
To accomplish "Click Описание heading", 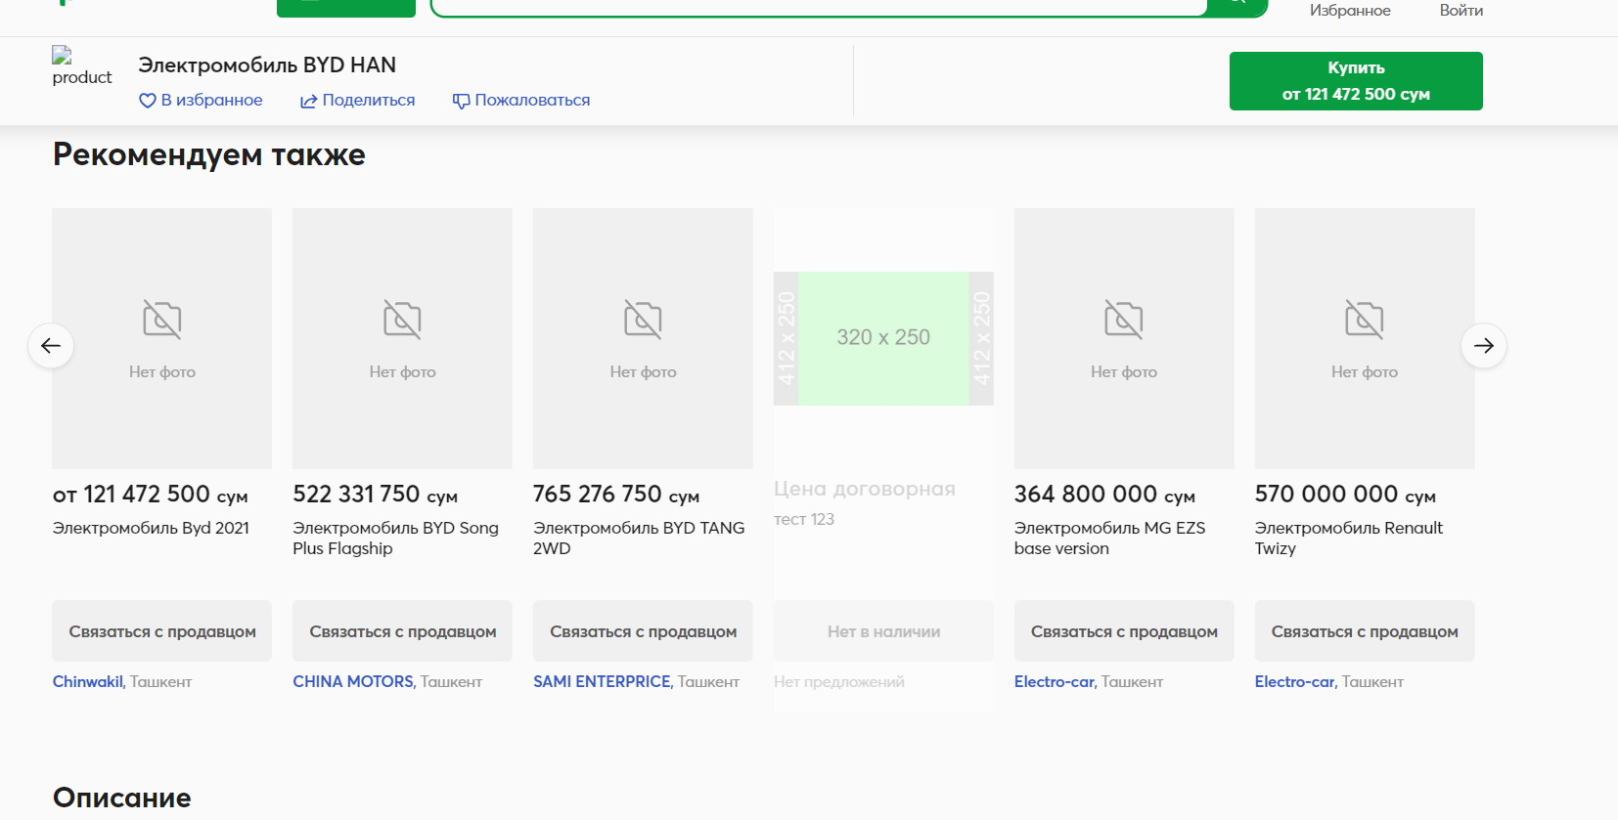I will click(x=122, y=798).
